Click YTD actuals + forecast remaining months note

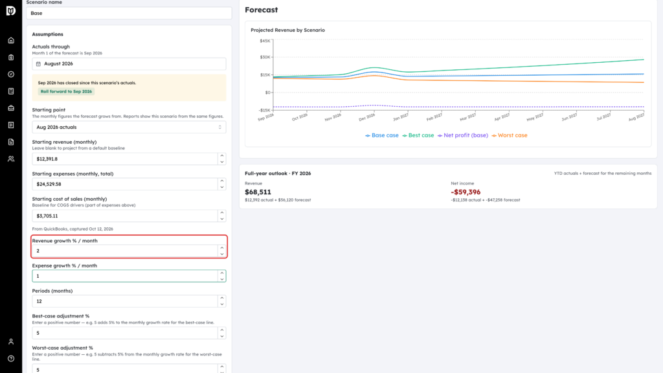click(x=603, y=174)
